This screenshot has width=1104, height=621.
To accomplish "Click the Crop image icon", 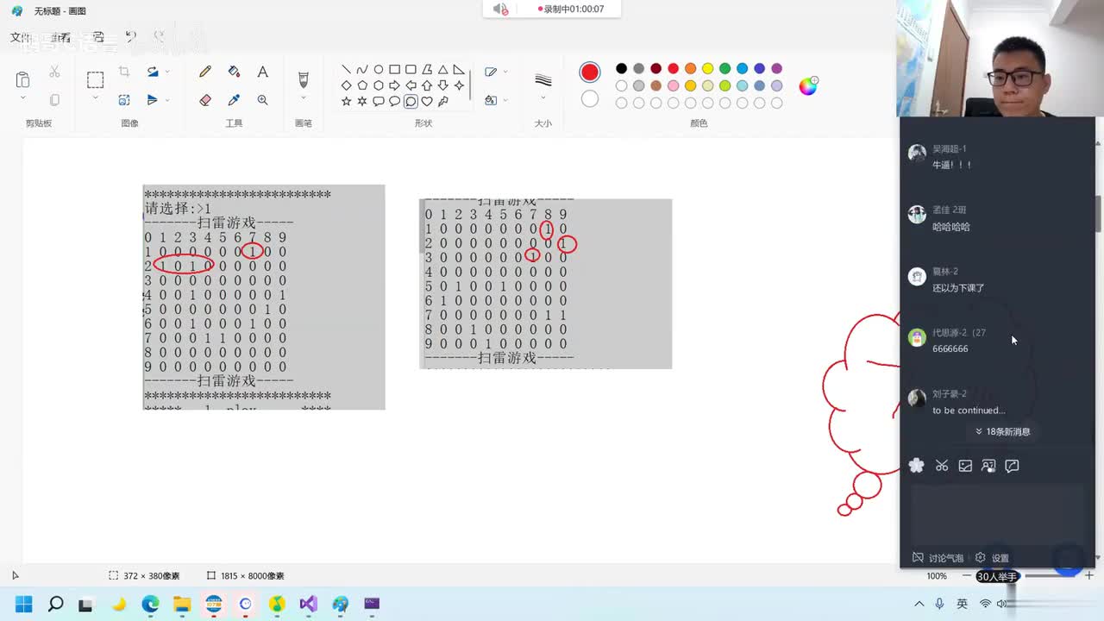I will [x=124, y=72].
